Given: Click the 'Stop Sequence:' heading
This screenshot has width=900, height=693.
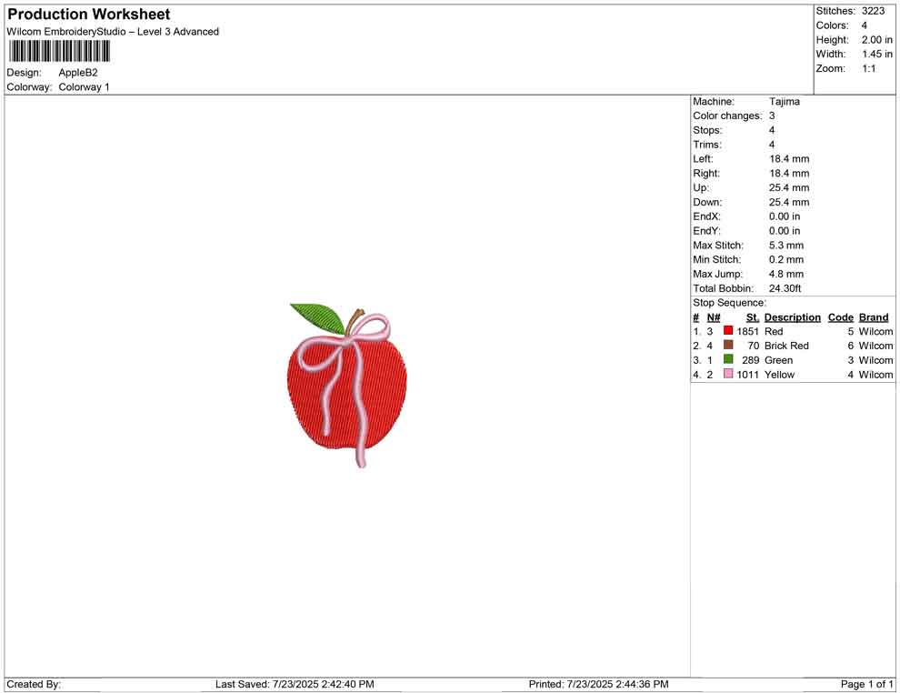Looking at the screenshot, I should pos(729,303).
